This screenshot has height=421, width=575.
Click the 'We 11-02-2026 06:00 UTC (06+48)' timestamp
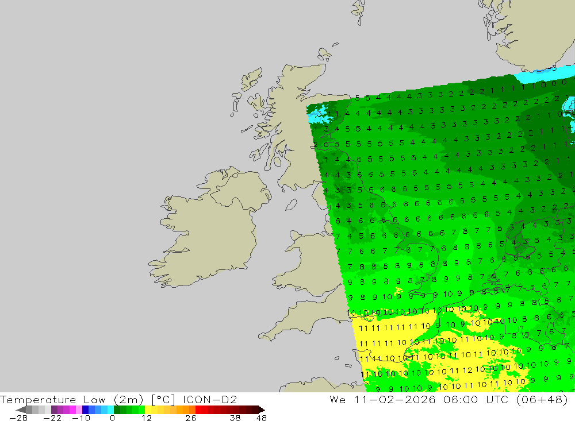pyautogui.click(x=448, y=399)
